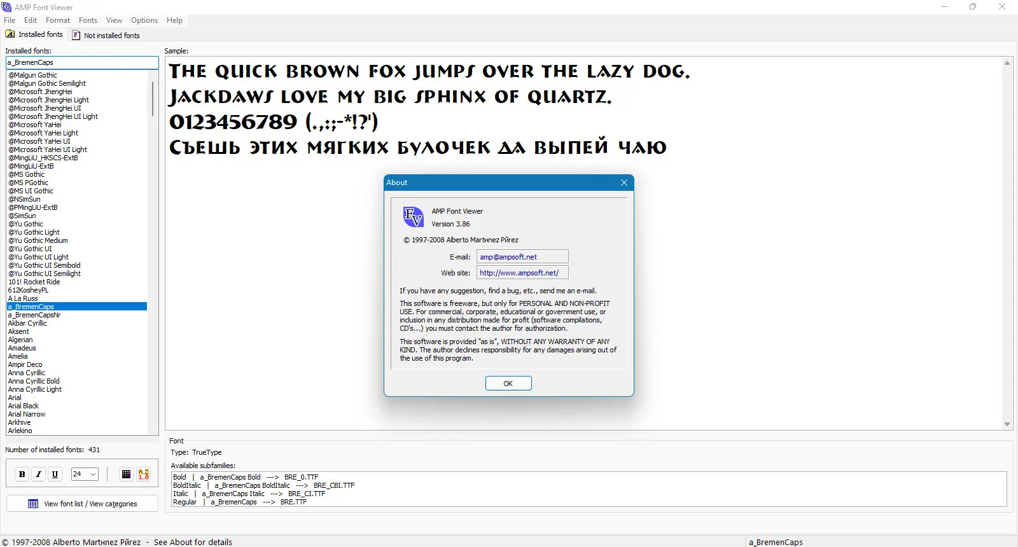Open the Help menu

pyautogui.click(x=174, y=20)
